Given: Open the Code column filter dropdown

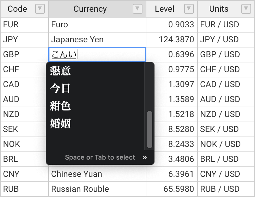Looking at the screenshot, I should click(x=40, y=9).
